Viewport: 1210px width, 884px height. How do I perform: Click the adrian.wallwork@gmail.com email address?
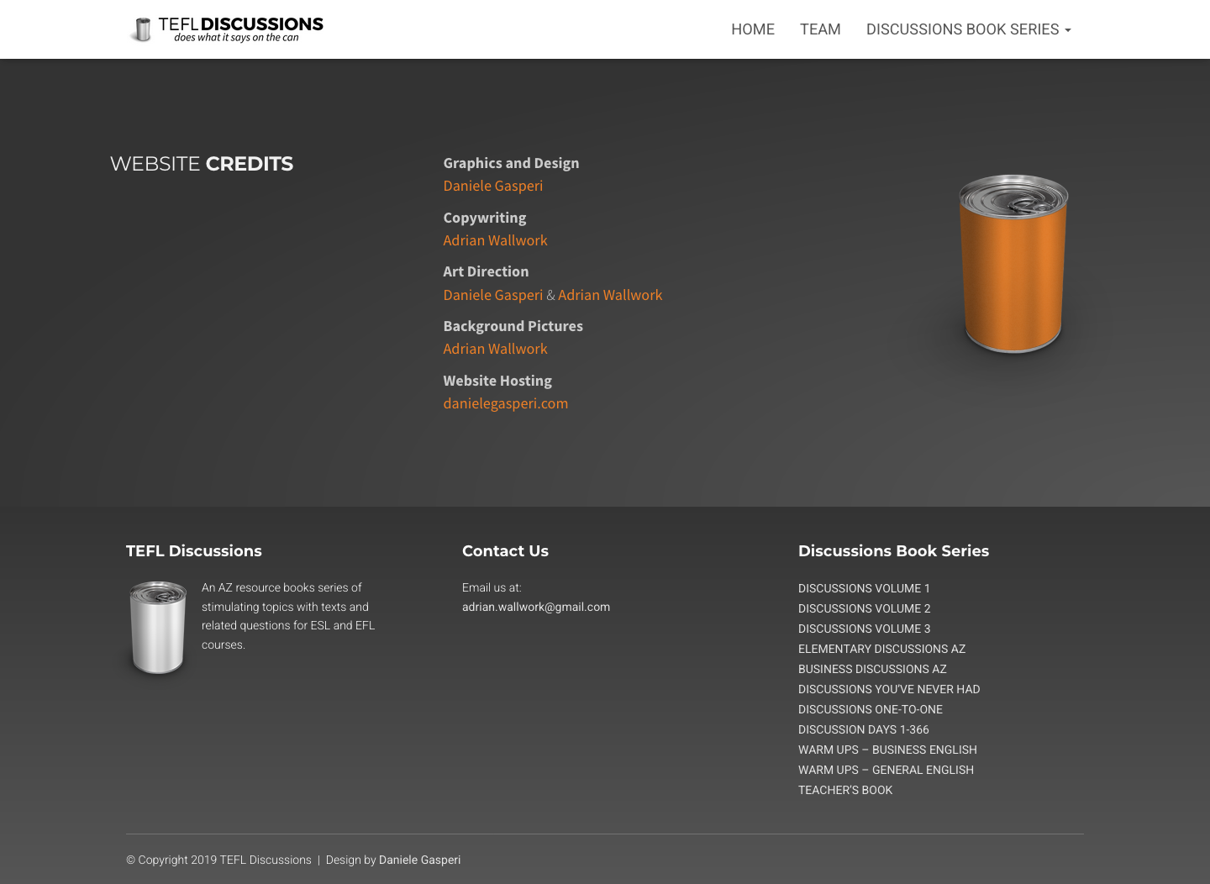(x=536, y=607)
